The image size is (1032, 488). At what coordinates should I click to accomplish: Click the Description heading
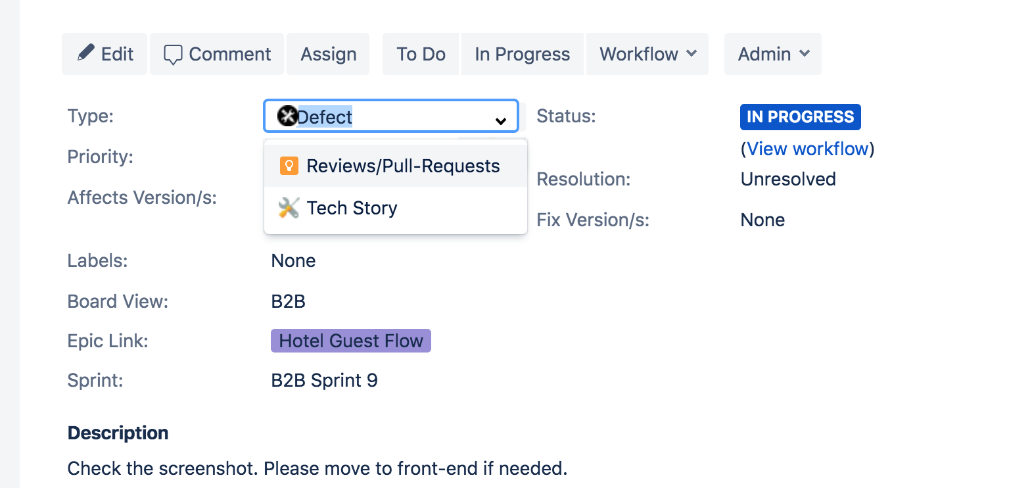tap(118, 433)
